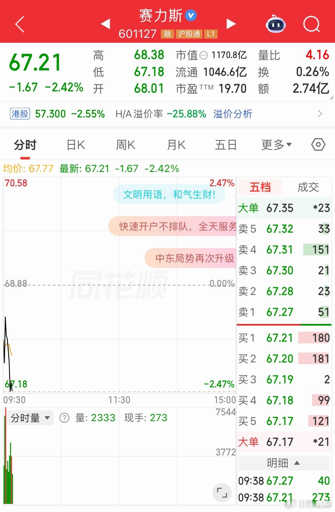Tap the 卖4 row at 67.31
The height and width of the screenshot is (512, 335).
[284, 249]
